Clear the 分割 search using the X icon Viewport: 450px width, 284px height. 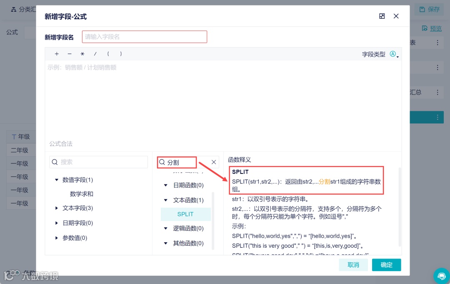(x=214, y=162)
